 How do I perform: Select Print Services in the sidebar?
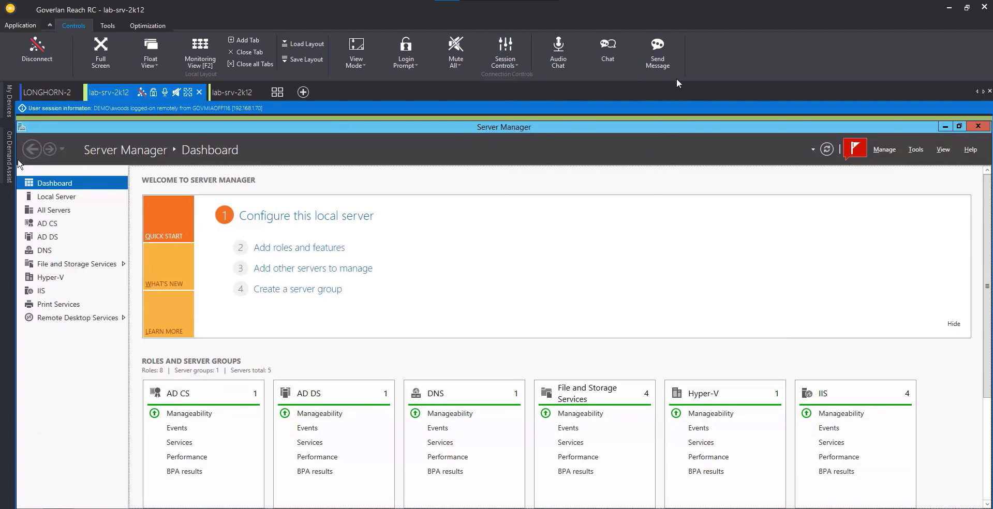72,304
